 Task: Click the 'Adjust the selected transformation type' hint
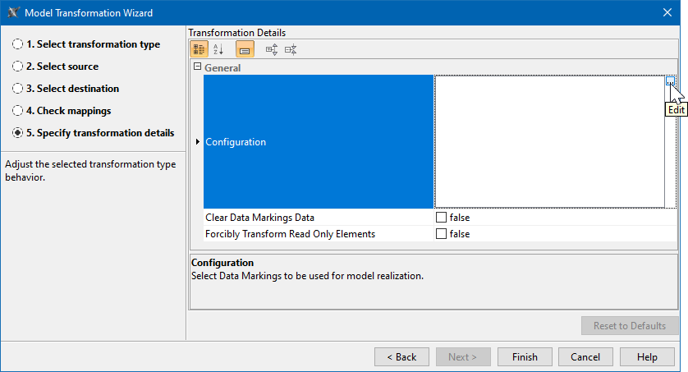tap(90, 171)
